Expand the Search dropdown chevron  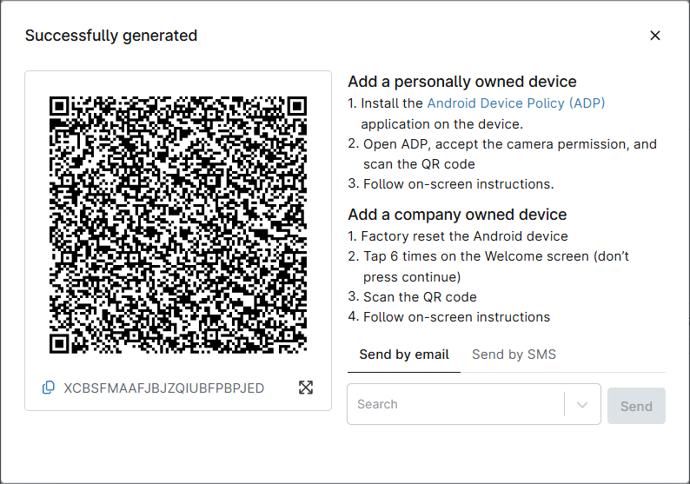click(x=582, y=405)
